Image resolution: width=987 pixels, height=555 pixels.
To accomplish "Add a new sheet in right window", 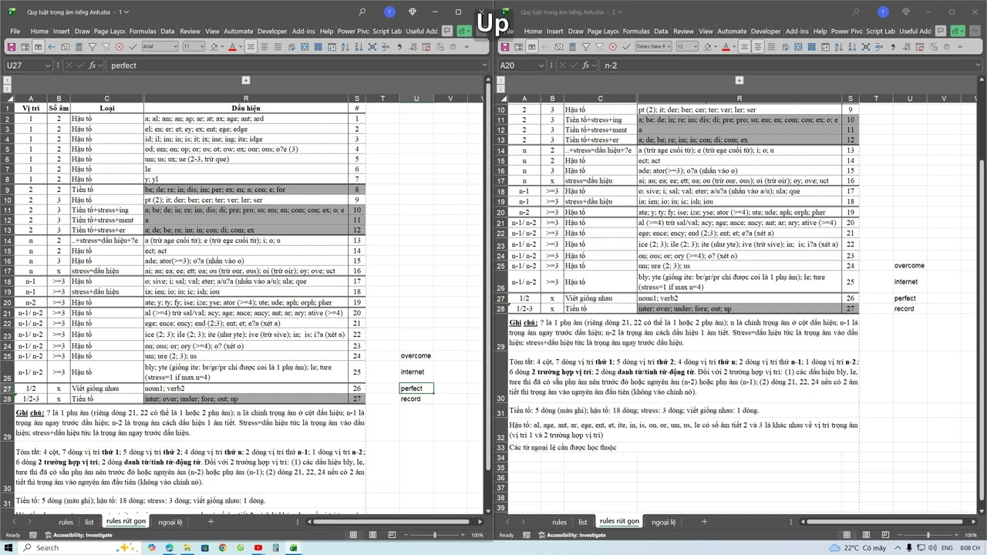I will 704,522.
